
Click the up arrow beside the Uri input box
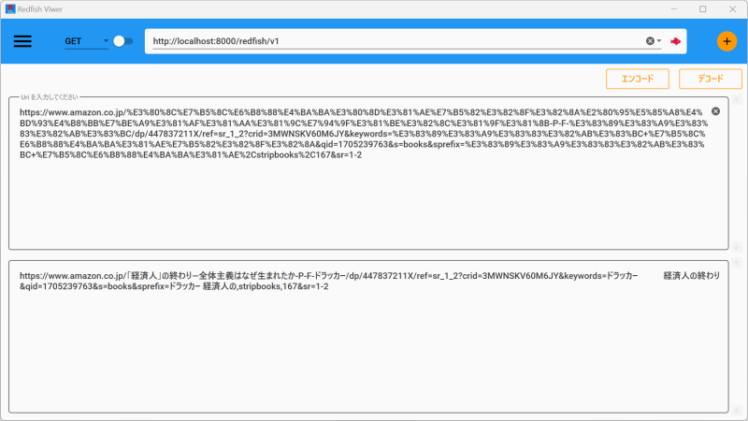coord(737,100)
